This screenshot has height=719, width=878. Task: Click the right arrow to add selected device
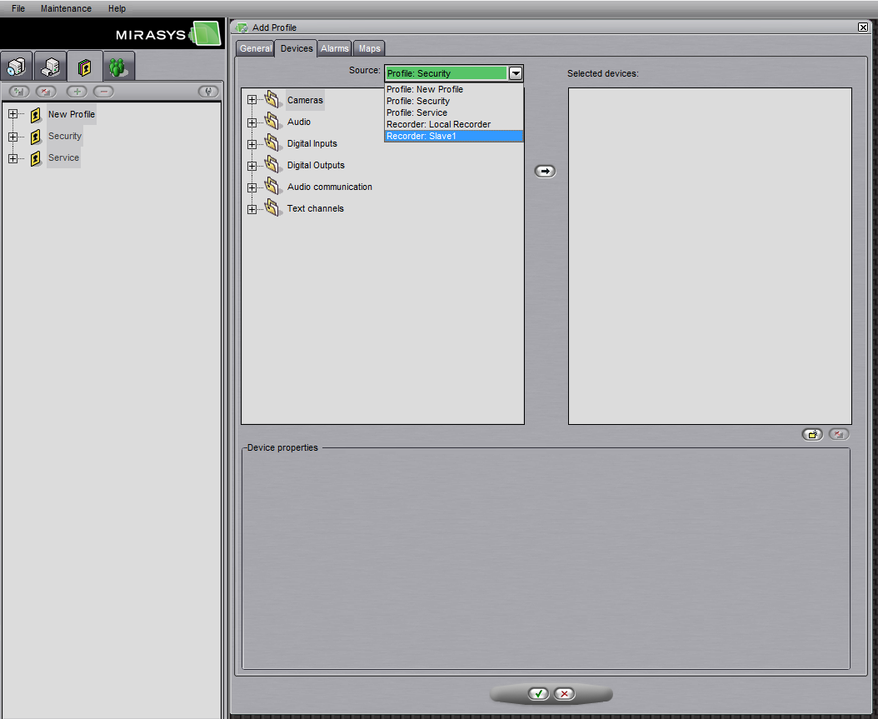pos(544,171)
